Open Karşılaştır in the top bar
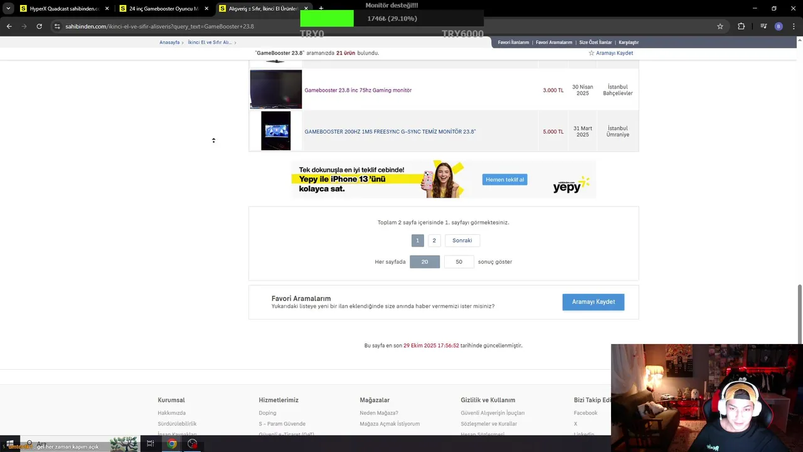Screen dimensions: 803x452 coord(629,42)
